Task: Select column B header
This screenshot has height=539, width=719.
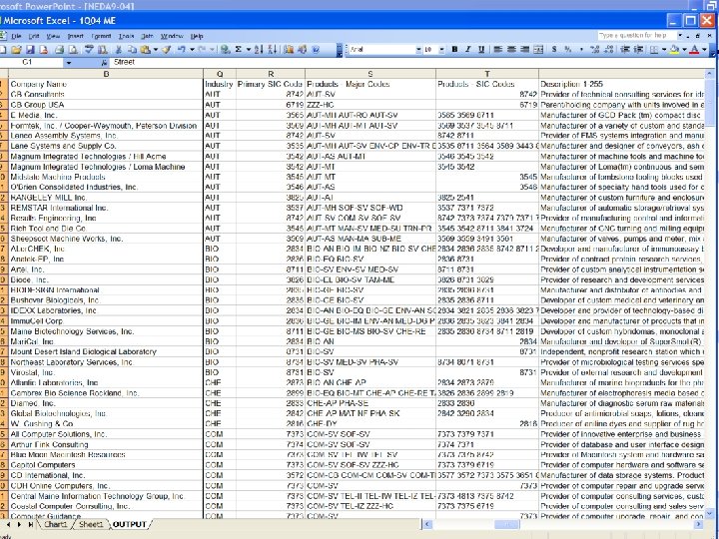Action: pyautogui.click(x=106, y=74)
